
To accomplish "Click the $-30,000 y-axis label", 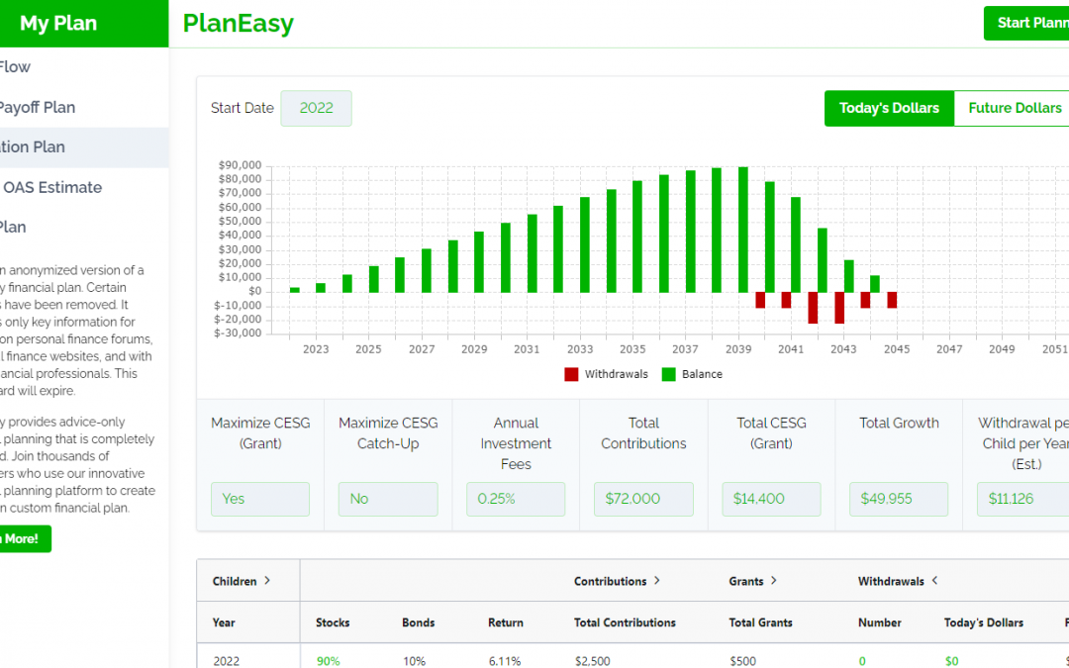I will (238, 333).
